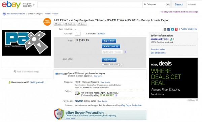Click the Buy It Now button

pyautogui.click(x=109, y=41)
